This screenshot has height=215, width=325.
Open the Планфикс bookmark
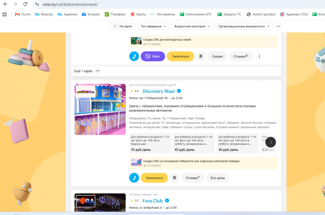pos(115,14)
